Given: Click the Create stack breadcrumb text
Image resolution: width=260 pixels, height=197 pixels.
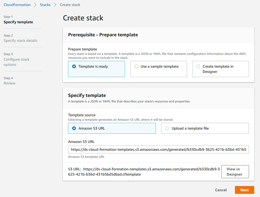Looking at the screenshot, I should (x=70, y=5).
